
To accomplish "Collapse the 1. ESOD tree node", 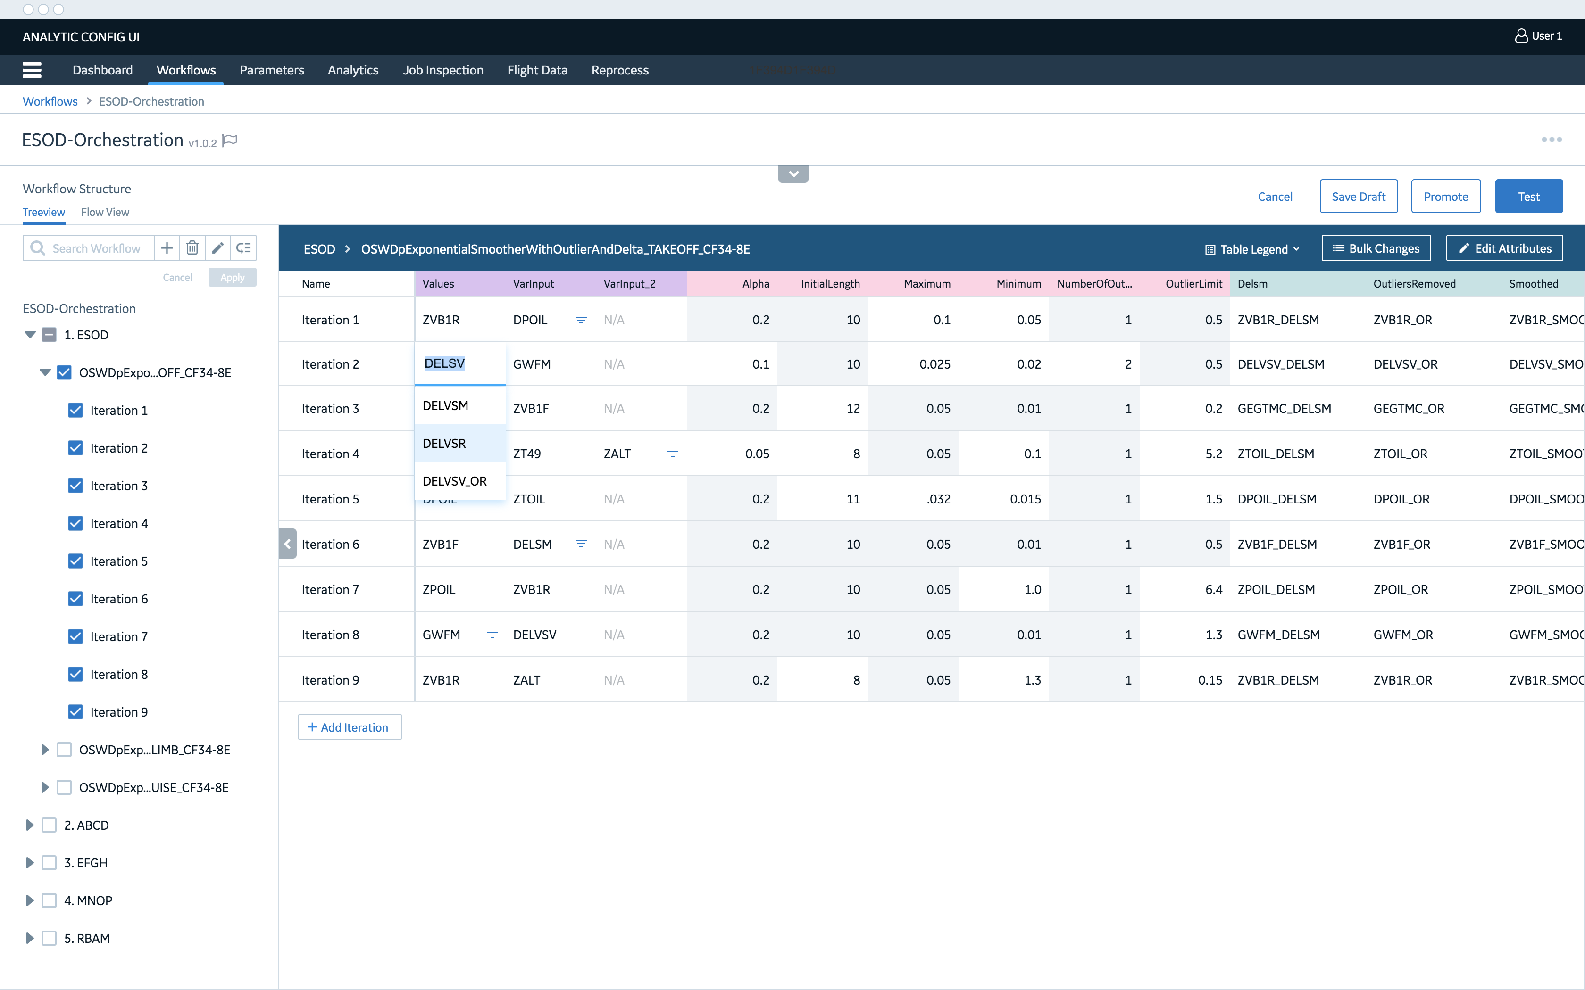I will point(29,335).
